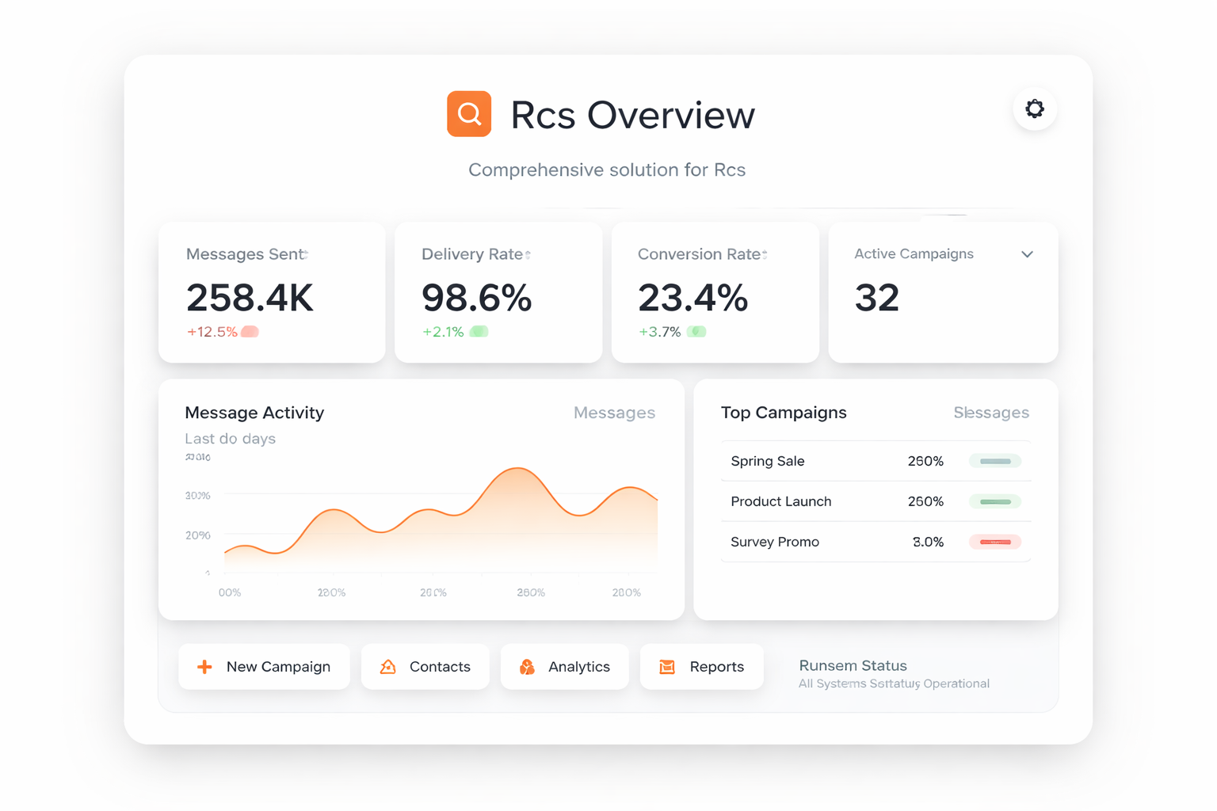The height and width of the screenshot is (811, 1217).
Task: Click the red trend badge under Messages Sent
Action: click(x=250, y=332)
